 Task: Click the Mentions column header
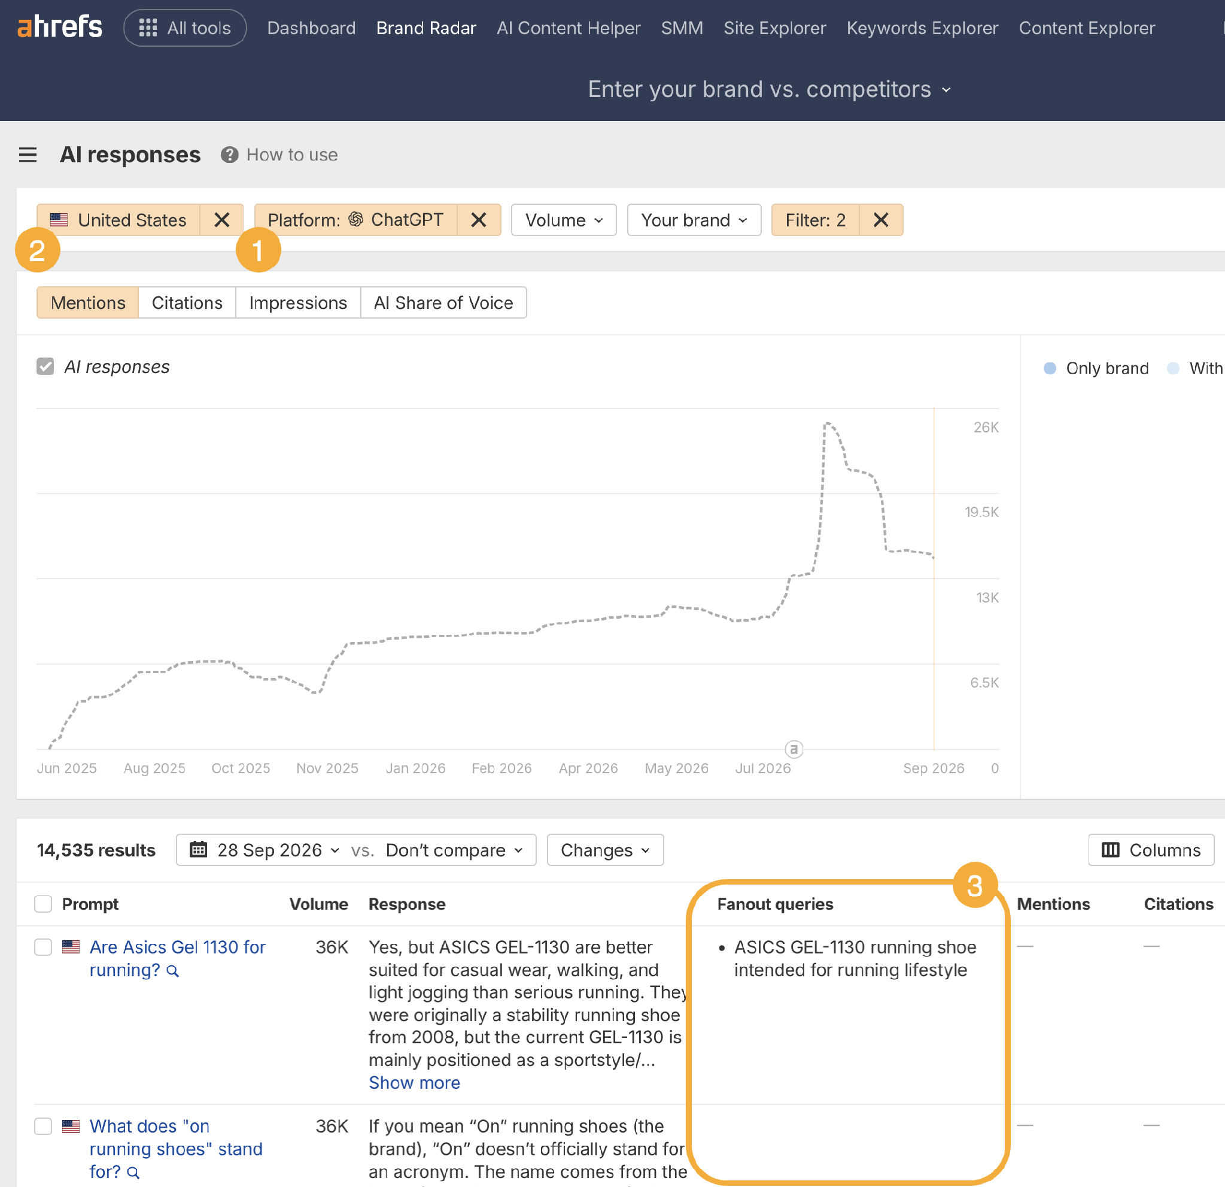pyautogui.click(x=1053, y=904)
